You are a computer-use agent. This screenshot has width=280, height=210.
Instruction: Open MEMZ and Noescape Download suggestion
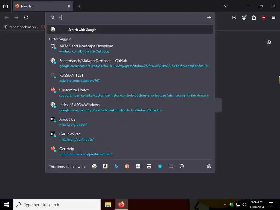tap(130, 48)
